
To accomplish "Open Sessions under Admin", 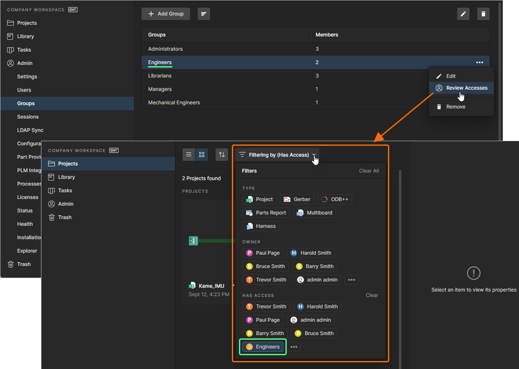I will click(67, 117).
